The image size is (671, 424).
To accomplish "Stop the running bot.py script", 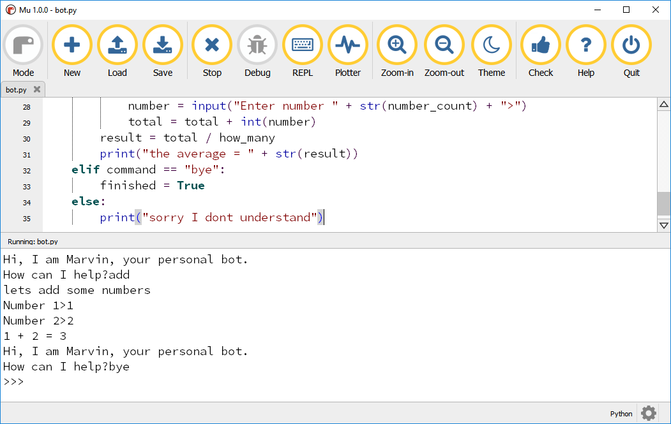I will click(x=211, y=45).
